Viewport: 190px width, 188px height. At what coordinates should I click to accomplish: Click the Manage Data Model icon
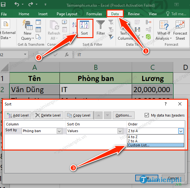149,37
